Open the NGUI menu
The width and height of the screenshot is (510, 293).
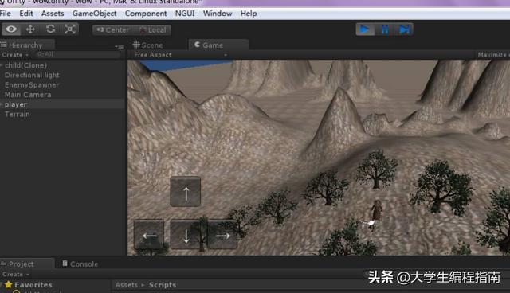(185, 14)
